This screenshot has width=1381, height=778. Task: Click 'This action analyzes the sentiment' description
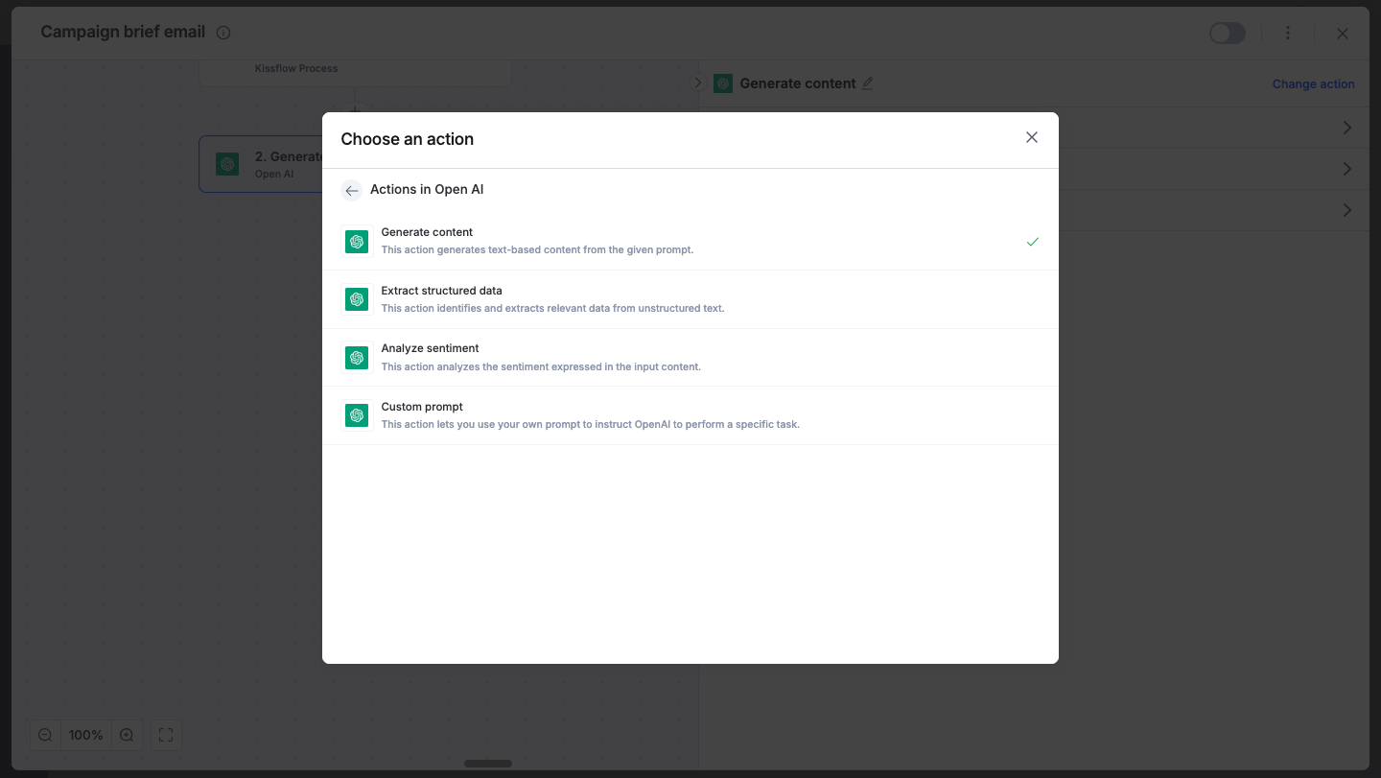click(x=541, y=367)
